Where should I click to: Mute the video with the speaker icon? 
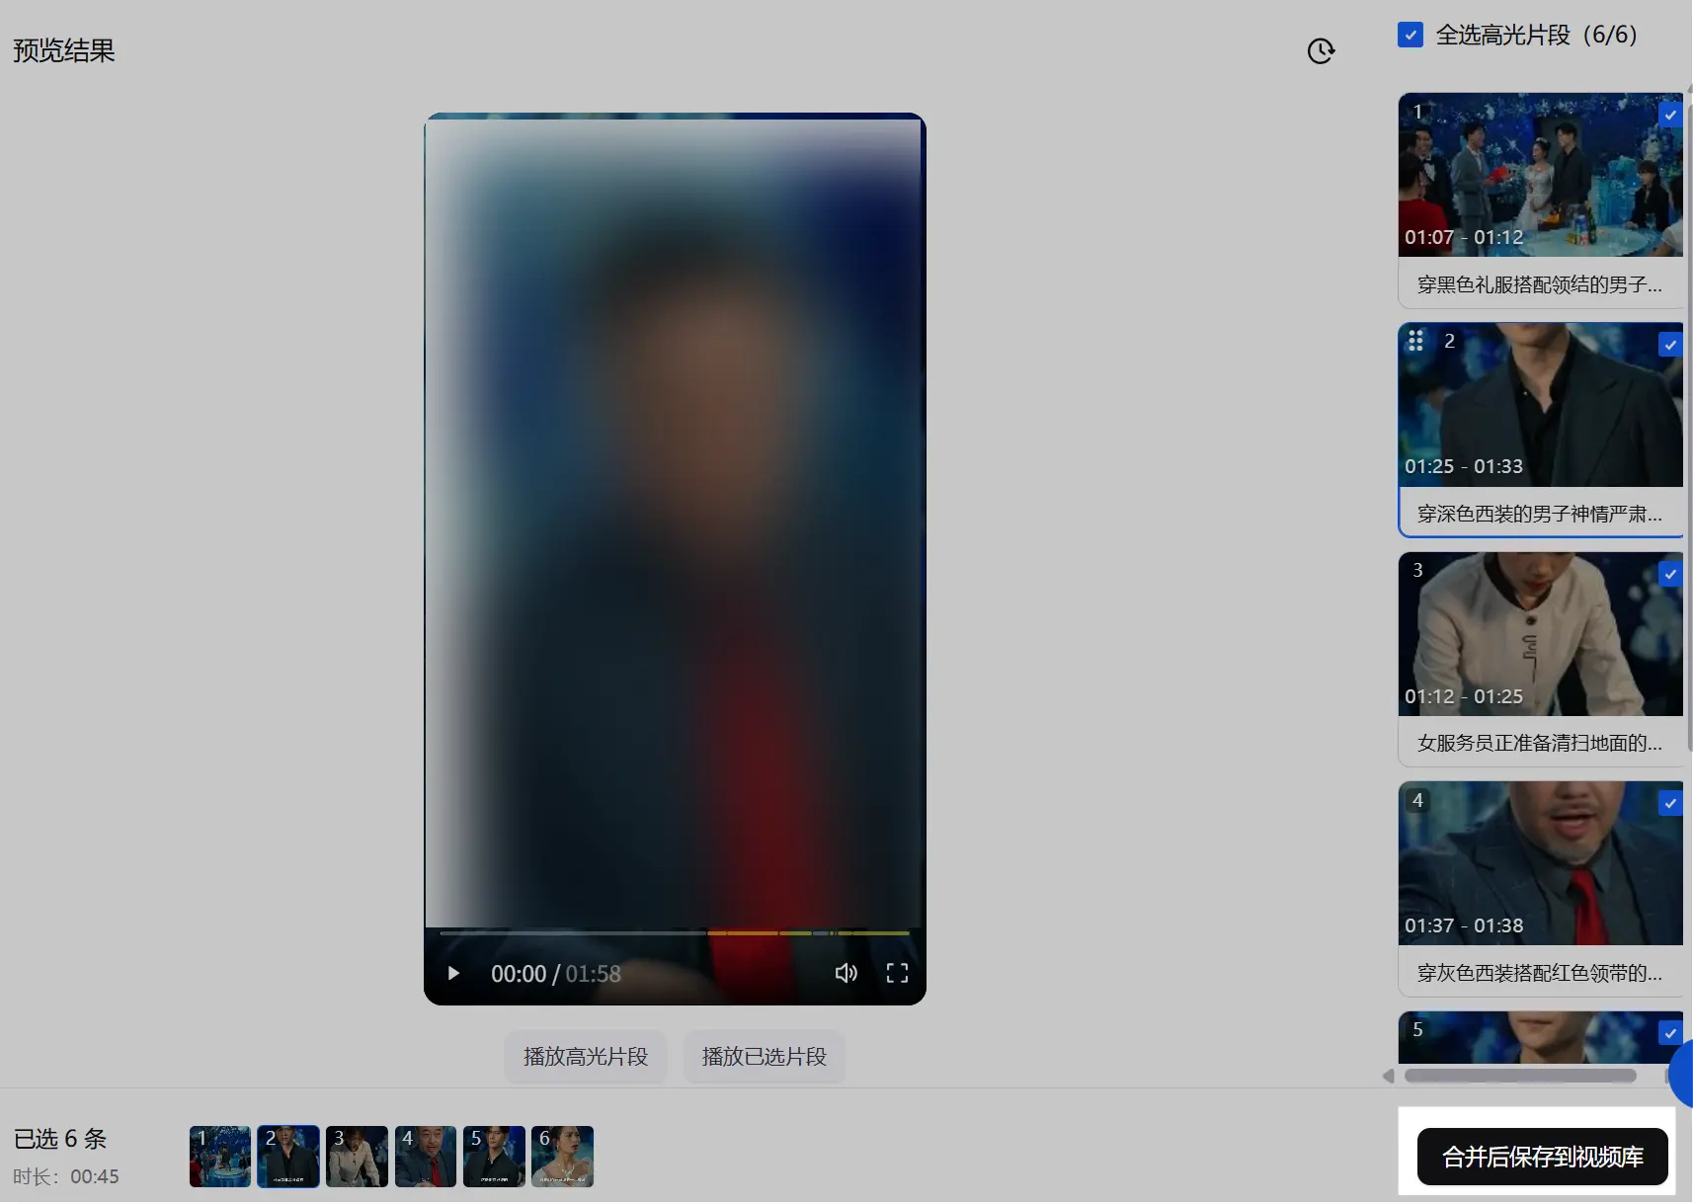tap(846, 974)
